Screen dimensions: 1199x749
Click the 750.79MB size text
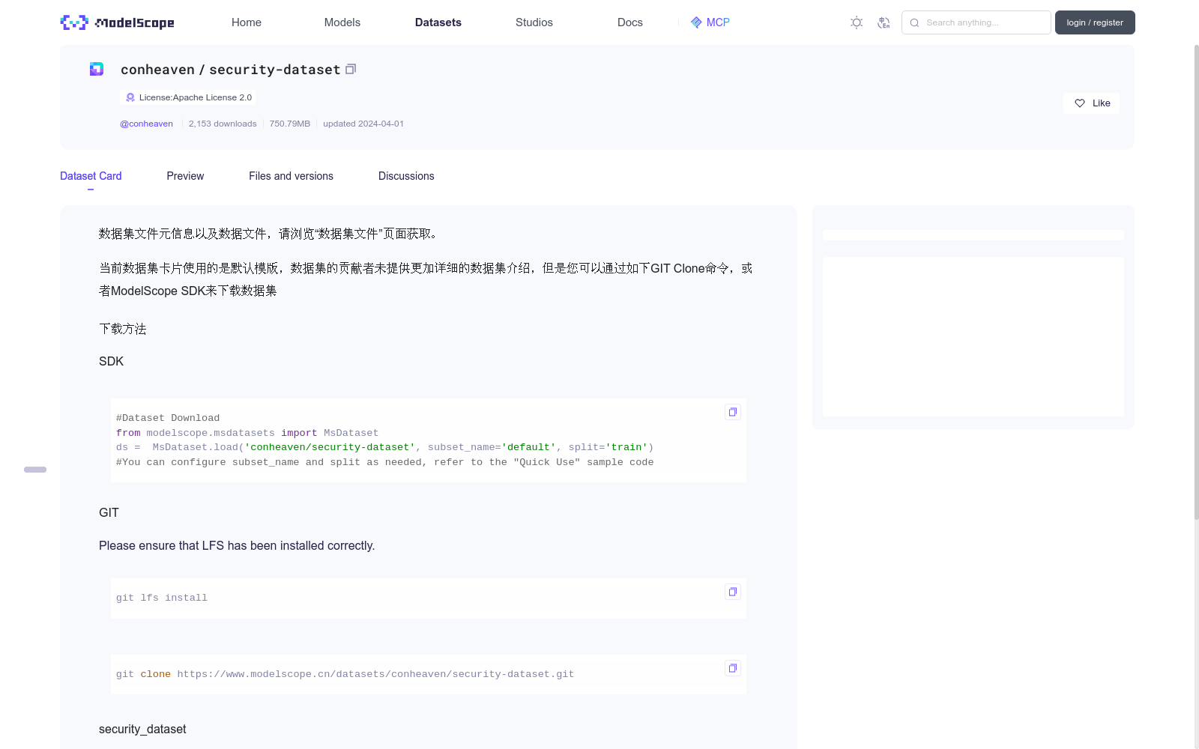[x=290, y=124]
